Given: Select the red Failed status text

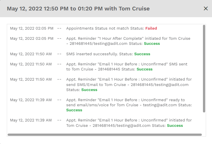Looking at the screenshot, I should pyautogui.click(x=151, y=28).
